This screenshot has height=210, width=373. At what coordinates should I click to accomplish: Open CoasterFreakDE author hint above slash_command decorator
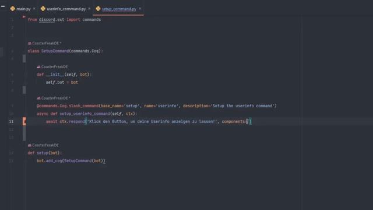pyautogui.click(x=54, y=98)
